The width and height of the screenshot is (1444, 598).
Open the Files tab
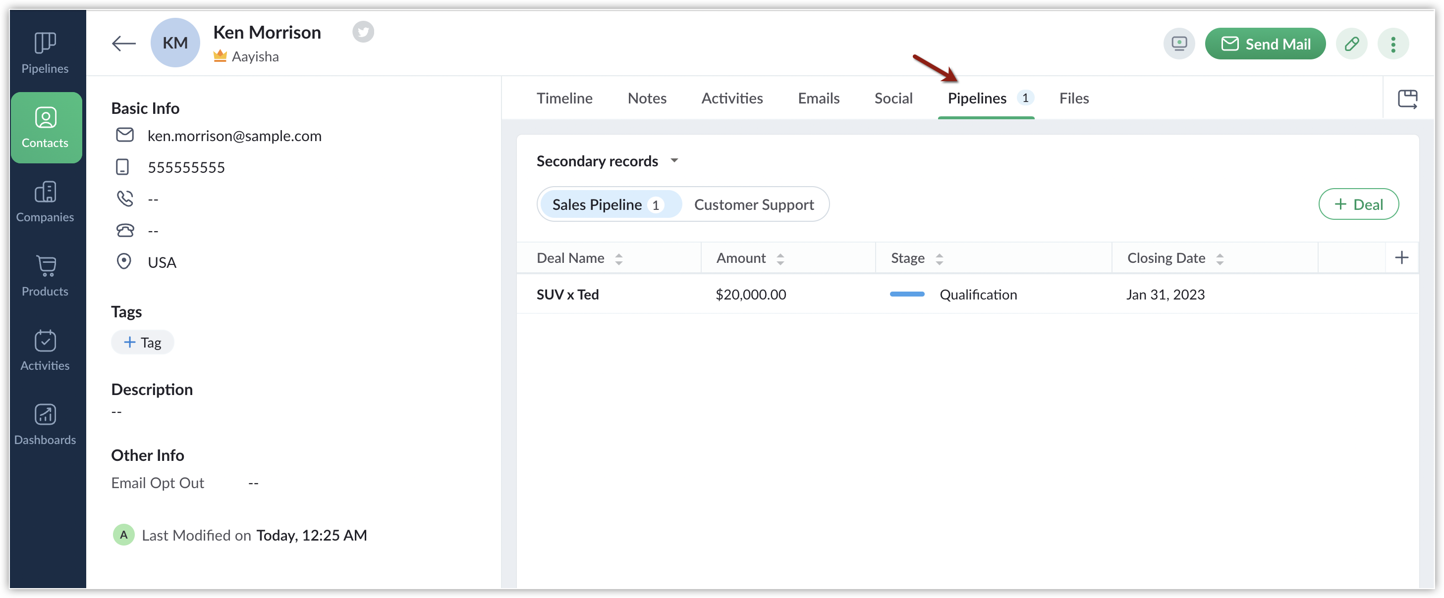(x=1073, y=99)
